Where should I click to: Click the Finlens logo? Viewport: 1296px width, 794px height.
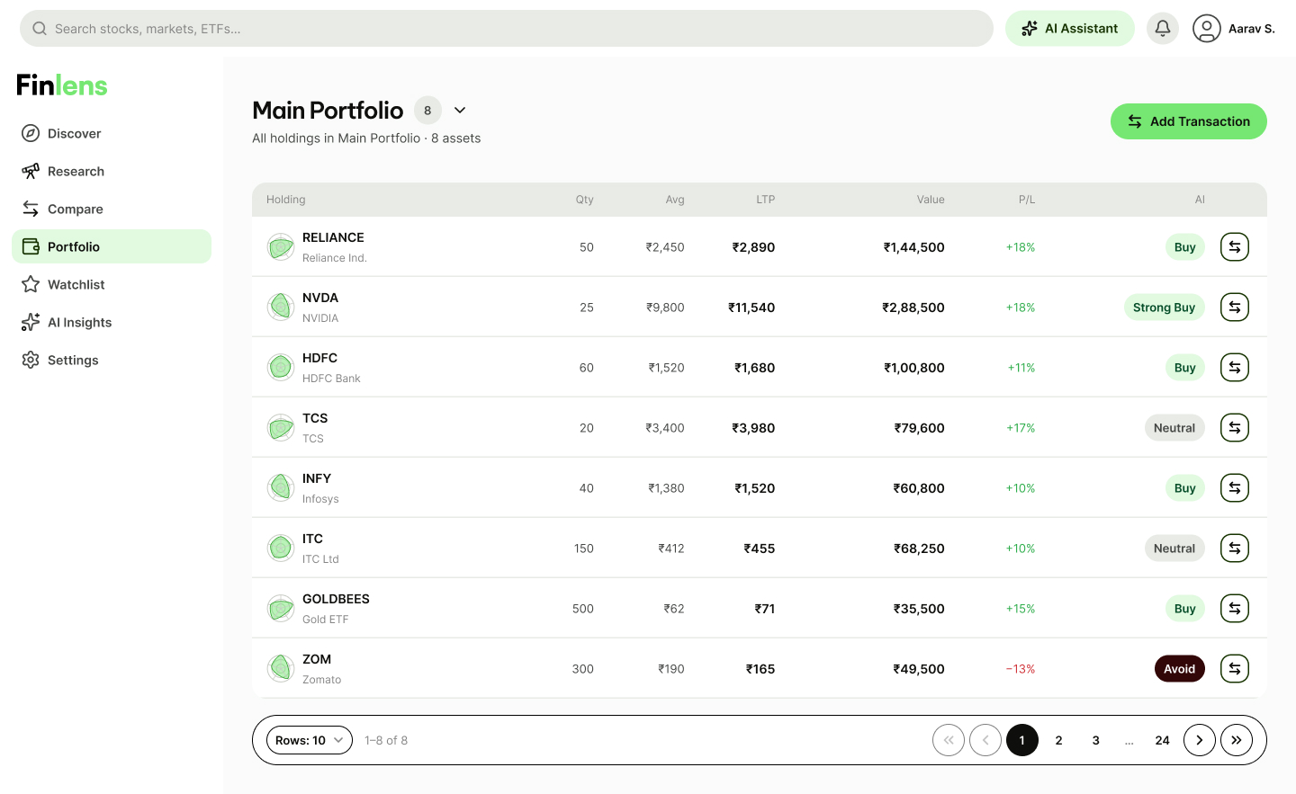[62, 85]
